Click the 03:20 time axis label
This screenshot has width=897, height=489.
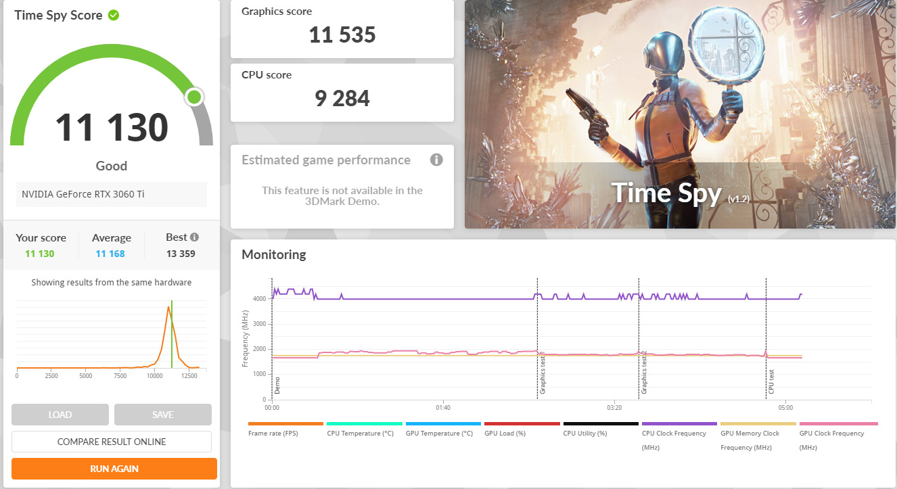click(614, 408)
